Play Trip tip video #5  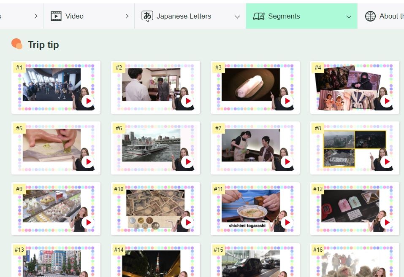pyautogui.click(x=88, y=161)
